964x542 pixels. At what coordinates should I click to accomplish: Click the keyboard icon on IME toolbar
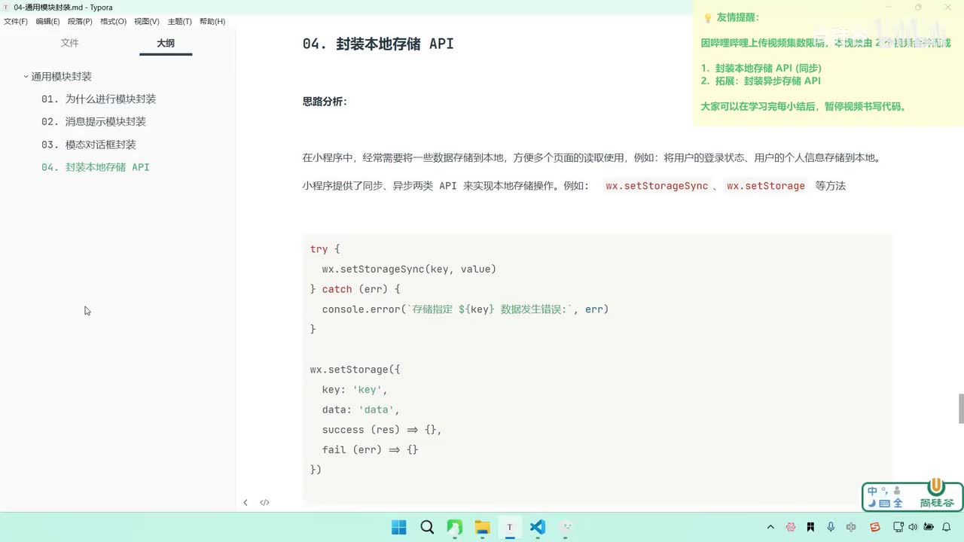pyautogui.click(x=885, y=503)
